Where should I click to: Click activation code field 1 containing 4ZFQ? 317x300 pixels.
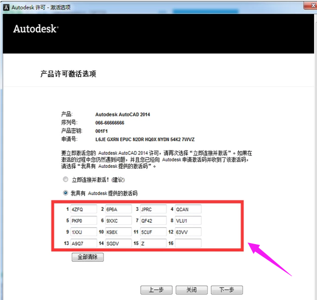(83, 209)
